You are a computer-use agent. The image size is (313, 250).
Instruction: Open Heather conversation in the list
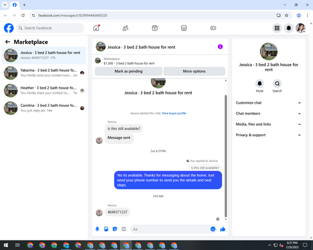[x=44, y=91]
